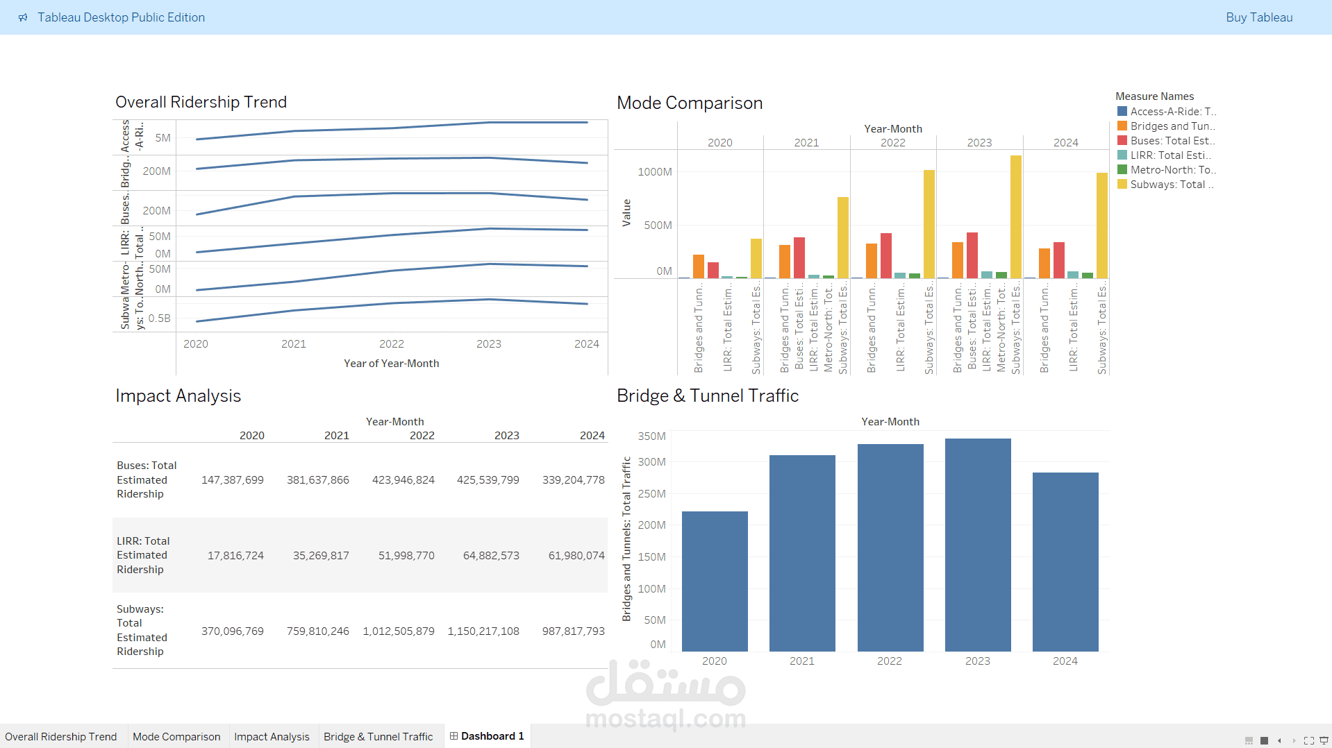Click the Impact Analysis table title
The image size is (1332, 748).
pyautogui.click(x=178, y=396)
